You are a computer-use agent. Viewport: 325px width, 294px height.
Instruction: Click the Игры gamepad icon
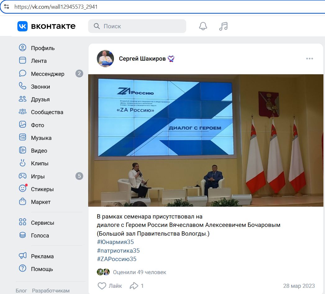(x=23, y=176)
